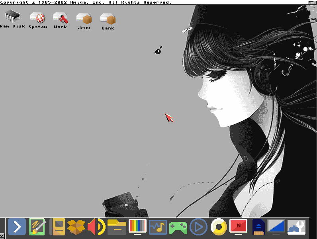Image resolution: width=317 pixels, height=239 pixels.
Task: Open the music note waveform dock icon
Action: (158, 227)
